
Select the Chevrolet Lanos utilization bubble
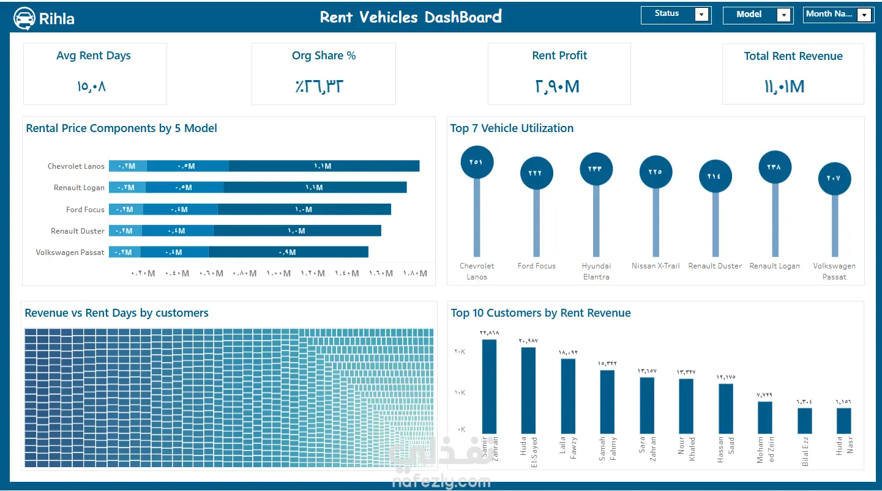tap(477, 162)
